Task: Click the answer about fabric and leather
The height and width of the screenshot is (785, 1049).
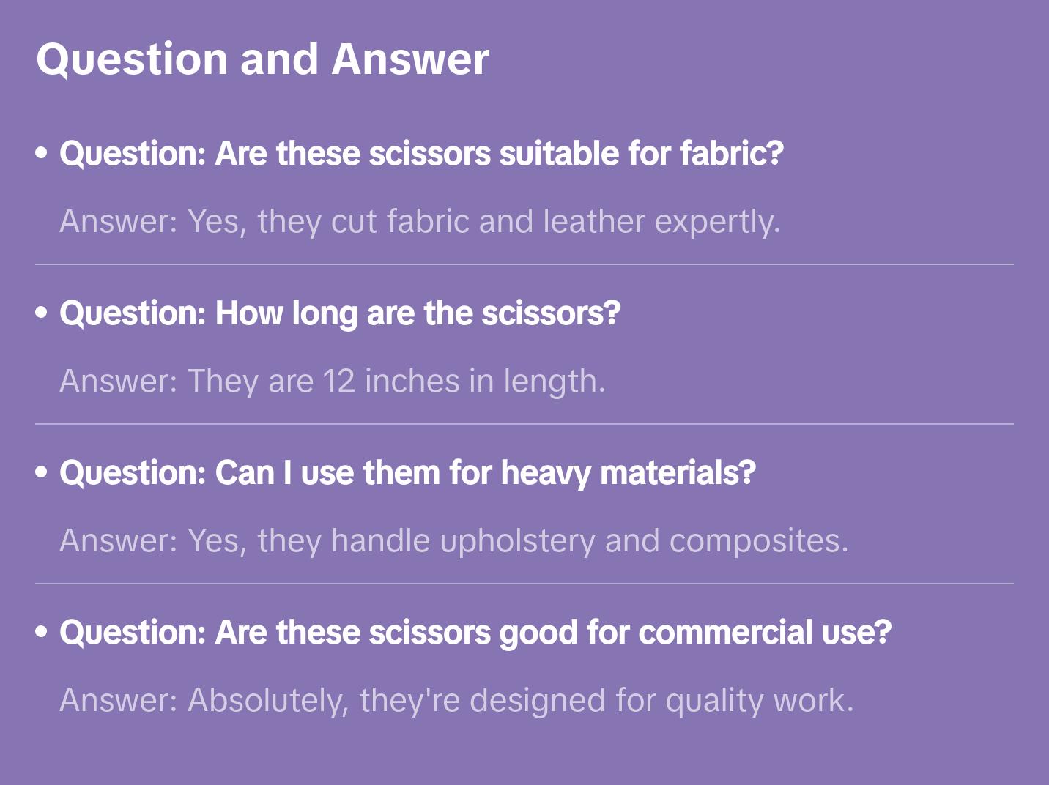Action: pyautogui.click(x=420, y=221)
